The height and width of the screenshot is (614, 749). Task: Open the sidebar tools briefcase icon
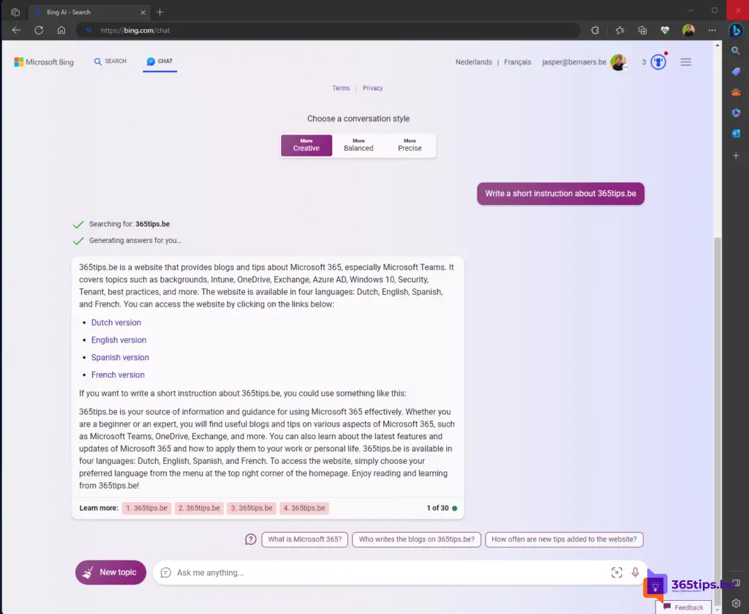pos(736,92)
